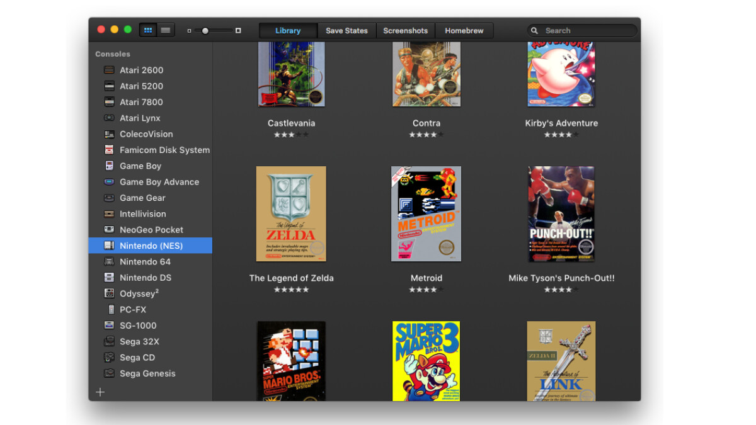Click the "Contra" game title

tap(427, 123)
